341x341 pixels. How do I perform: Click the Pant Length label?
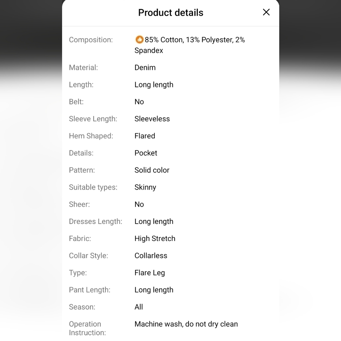point(90,290)
